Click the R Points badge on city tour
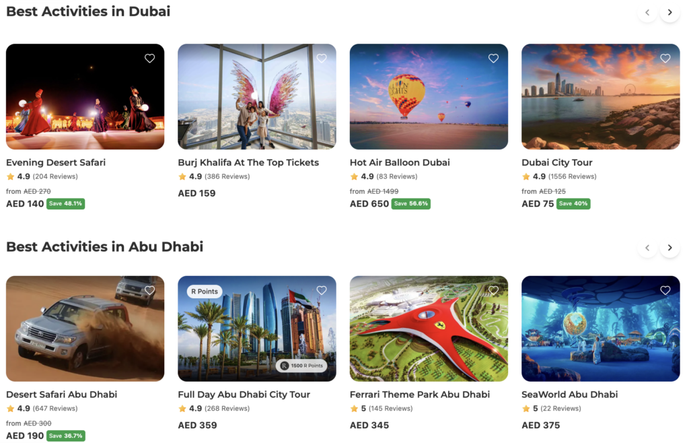The height and width of the screenshot is (443, 689). (x=205, y=292)
